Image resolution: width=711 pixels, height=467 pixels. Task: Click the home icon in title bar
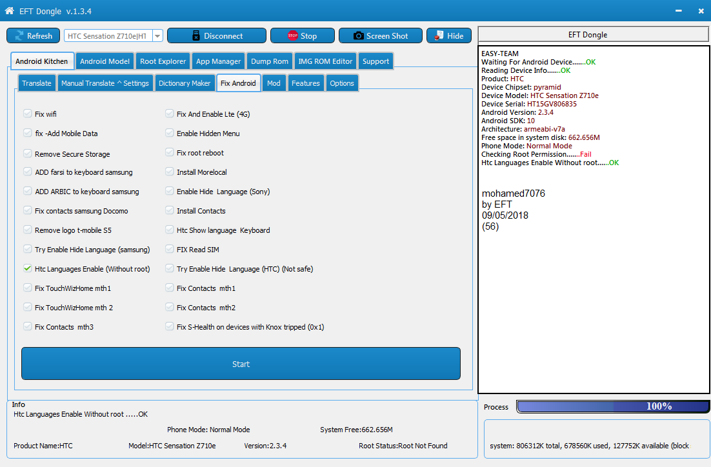coord(9,10)
